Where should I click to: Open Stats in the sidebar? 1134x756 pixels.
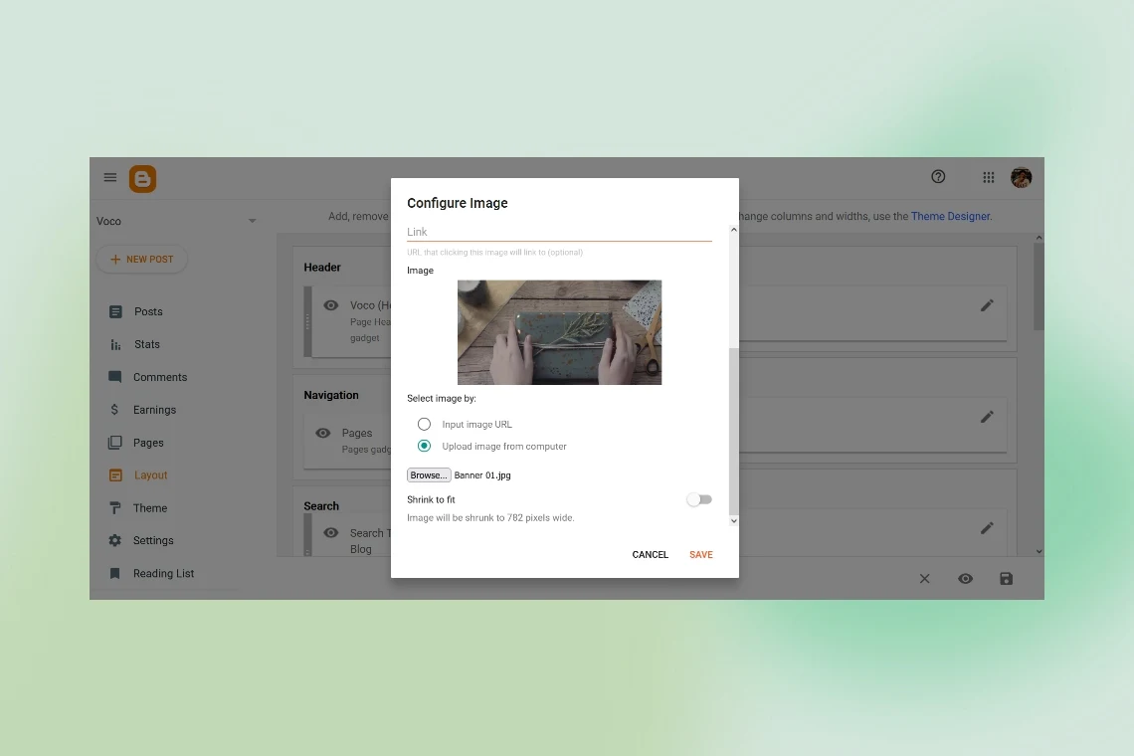(x=147, y=344)
